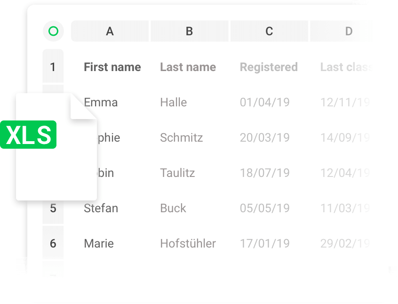Click the Registered header cell

pos(269,67)
